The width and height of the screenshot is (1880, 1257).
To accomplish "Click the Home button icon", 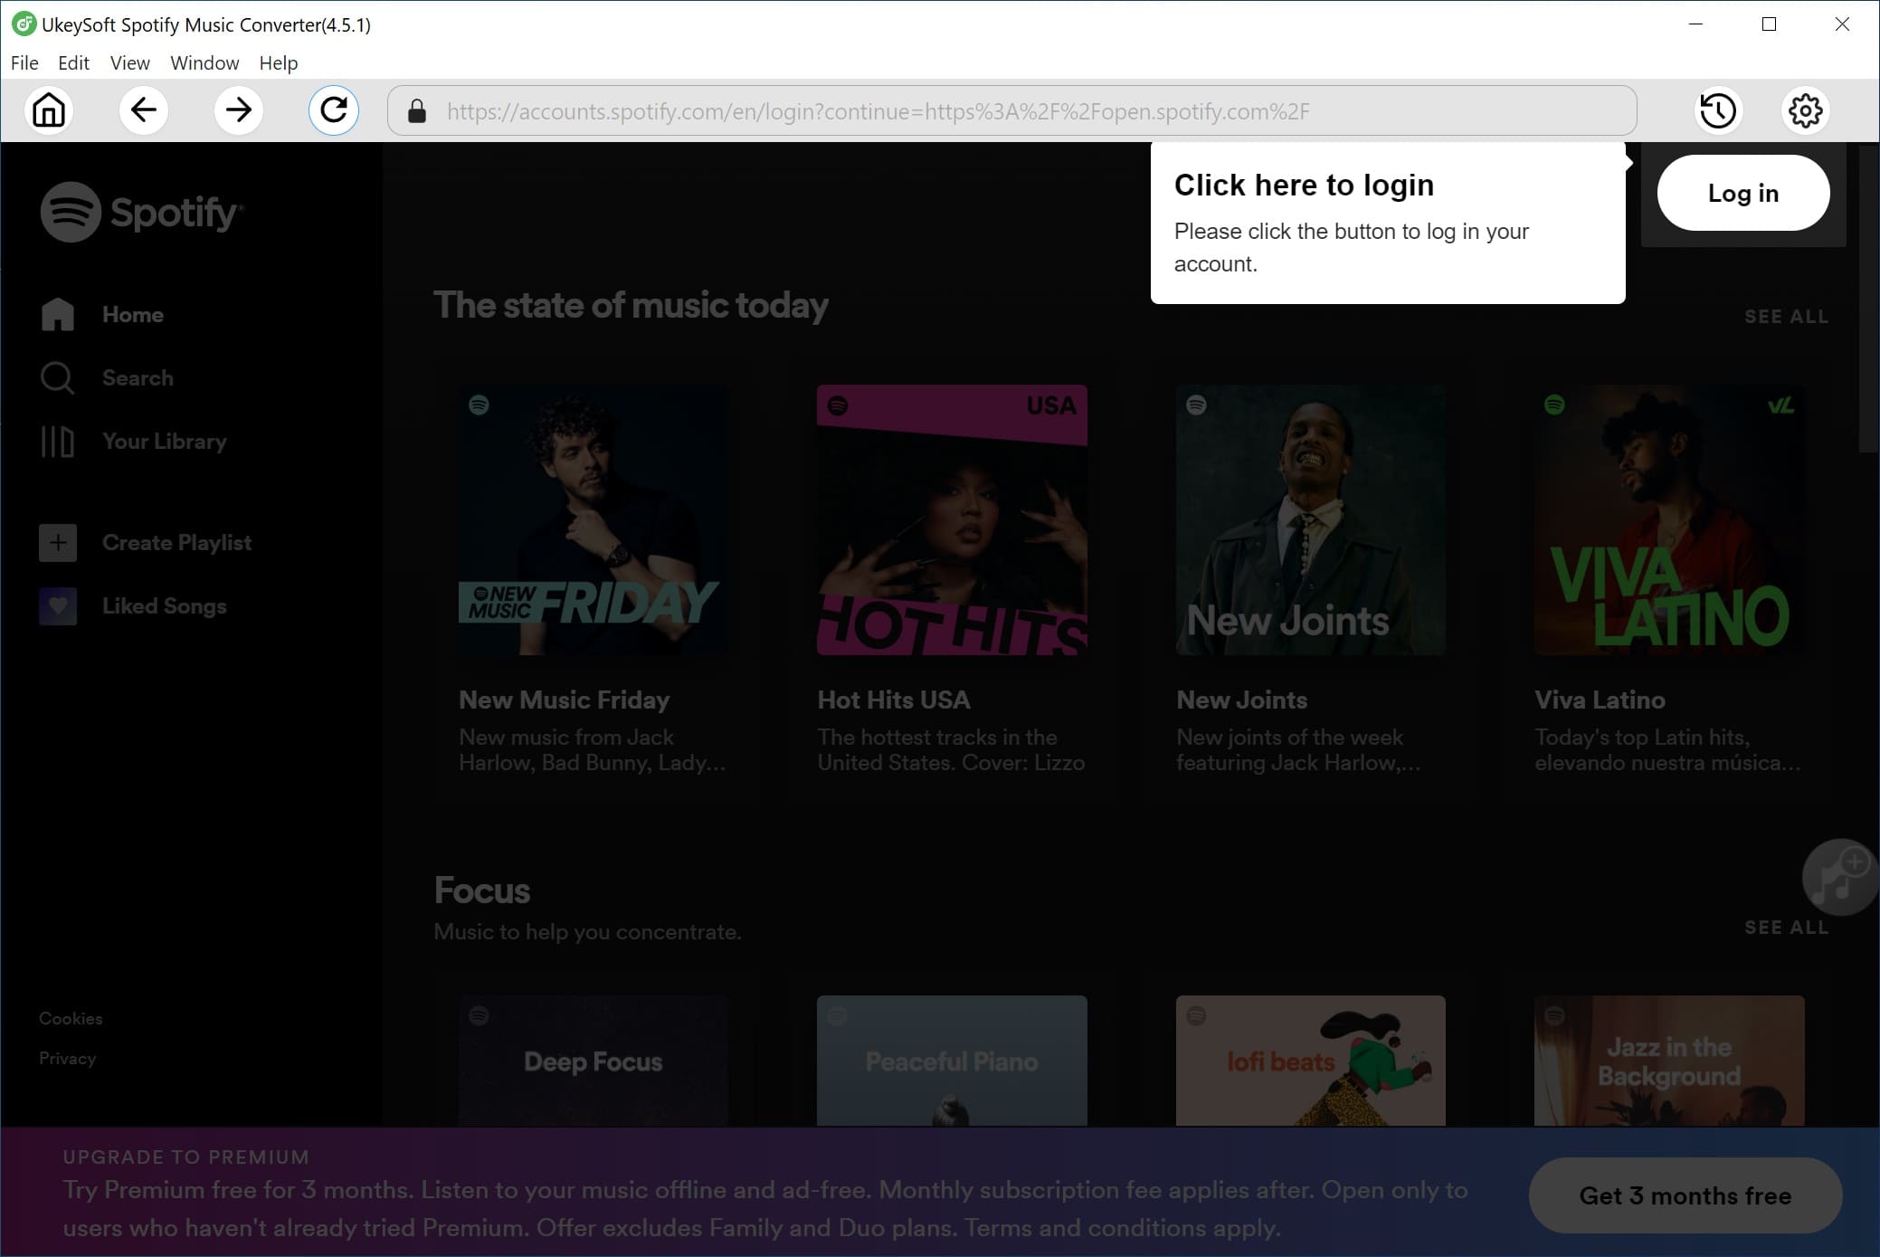I will point(49,110).
